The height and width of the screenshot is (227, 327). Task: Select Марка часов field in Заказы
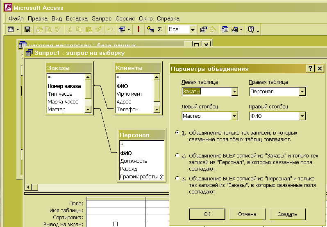click(63, 102)
